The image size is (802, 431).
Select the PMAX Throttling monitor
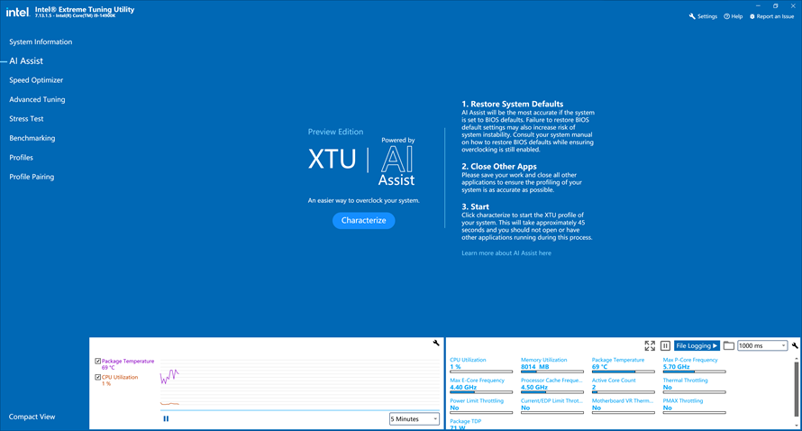(694, 407)
